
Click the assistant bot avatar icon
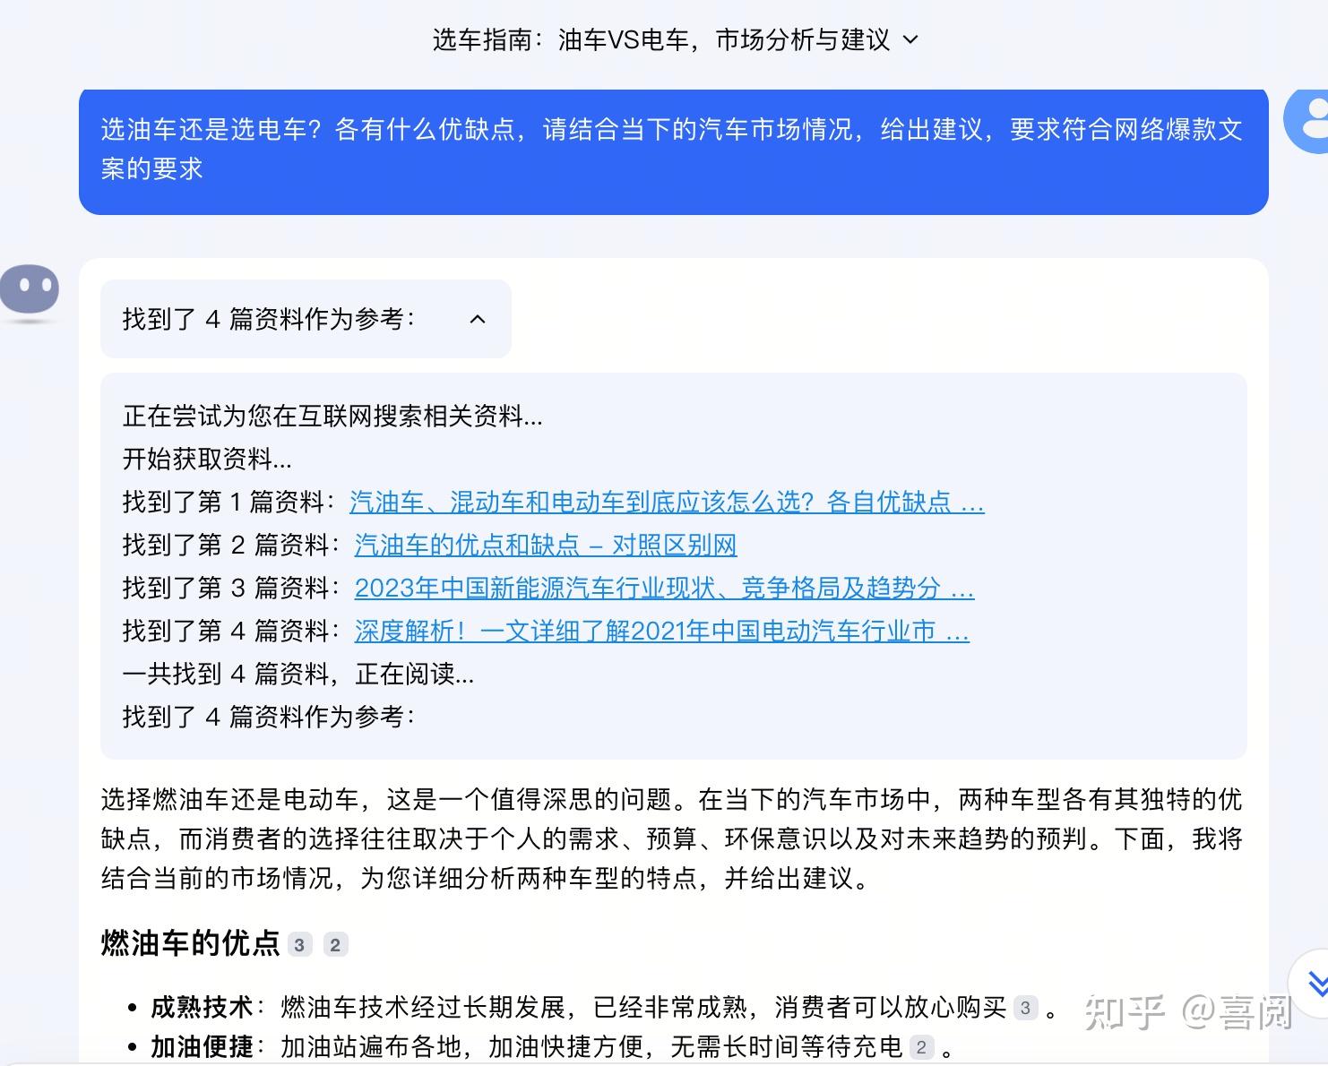click(x=30, y=293)
